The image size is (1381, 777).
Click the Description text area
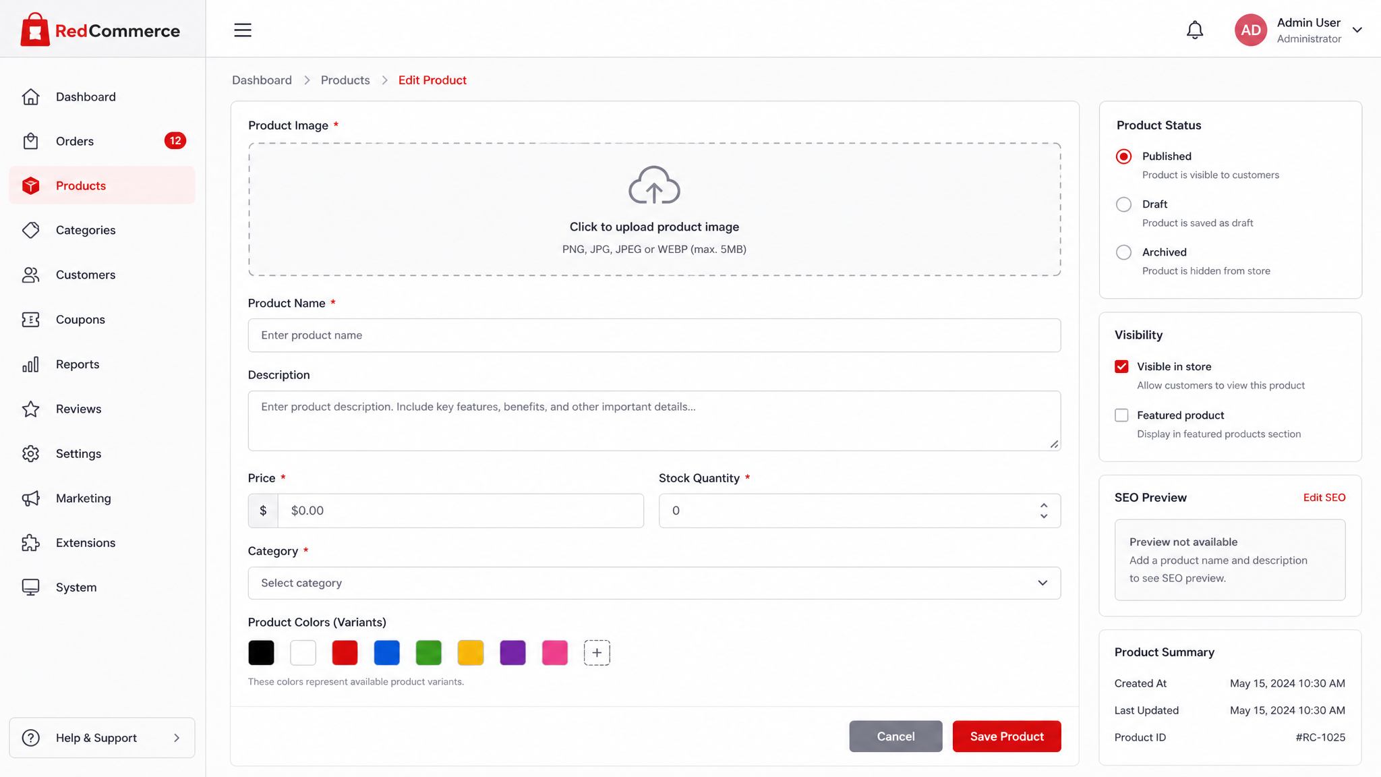(654, 421)
